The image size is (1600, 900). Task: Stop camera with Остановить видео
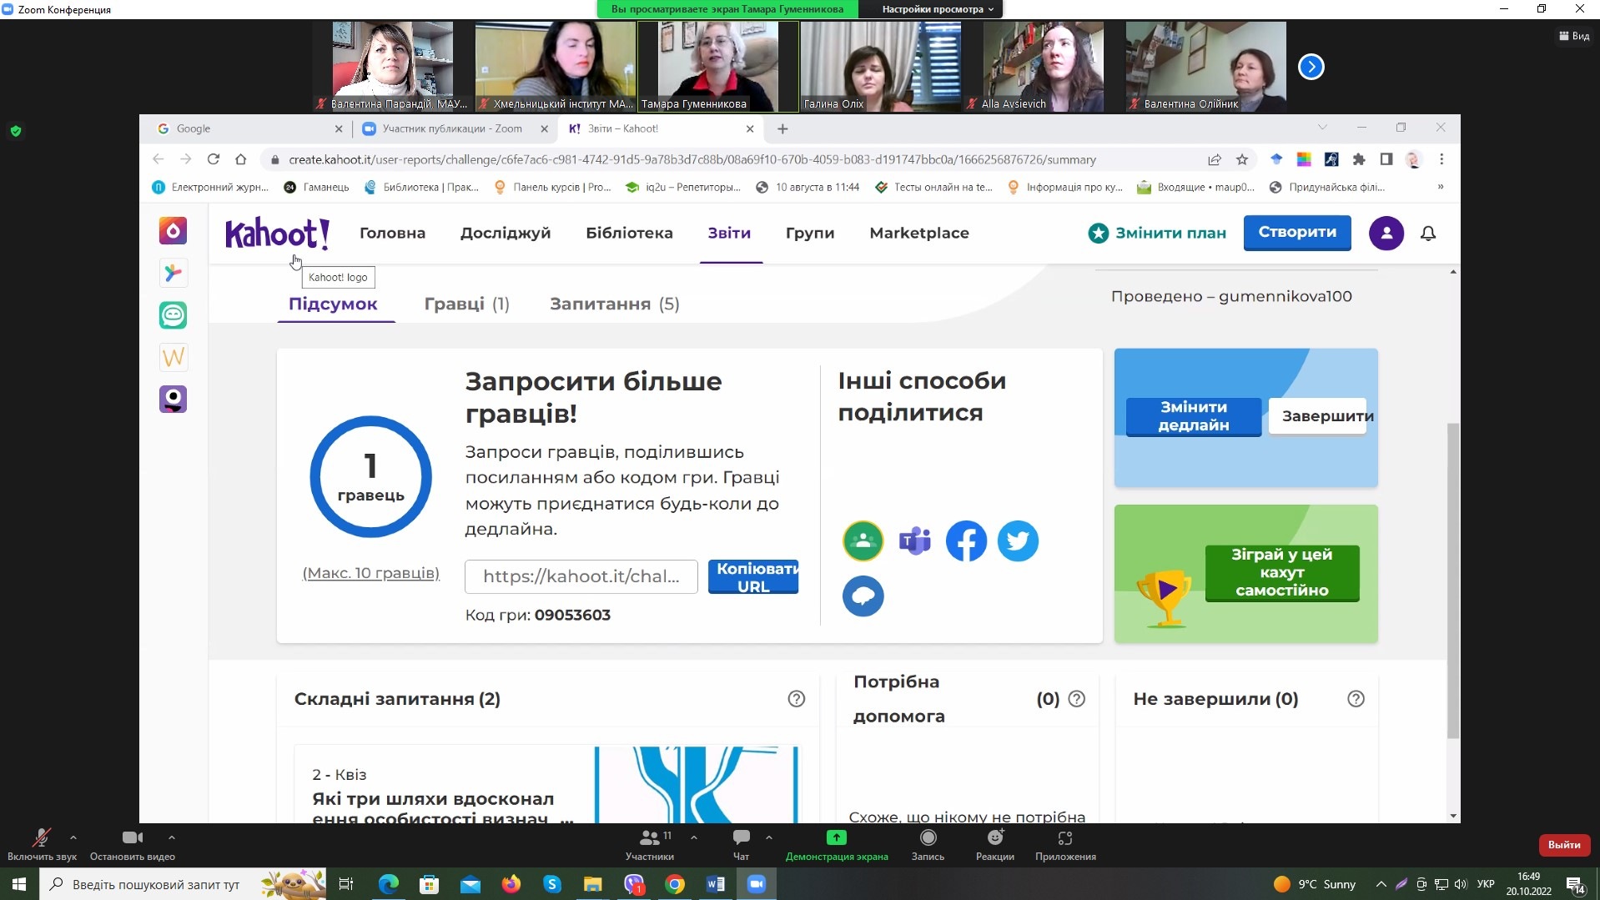(x=132, y=843)
